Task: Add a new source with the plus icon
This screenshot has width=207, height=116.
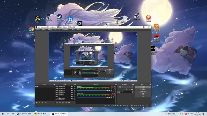Action: pos(57,103)
